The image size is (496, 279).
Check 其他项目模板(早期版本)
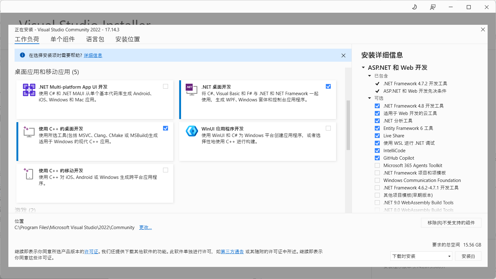pyautogui.click(x=377, y=195)
